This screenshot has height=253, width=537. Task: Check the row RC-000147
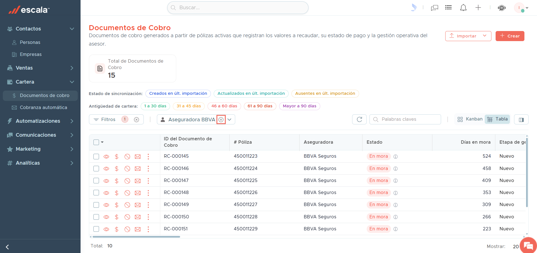tap(96, 181)
